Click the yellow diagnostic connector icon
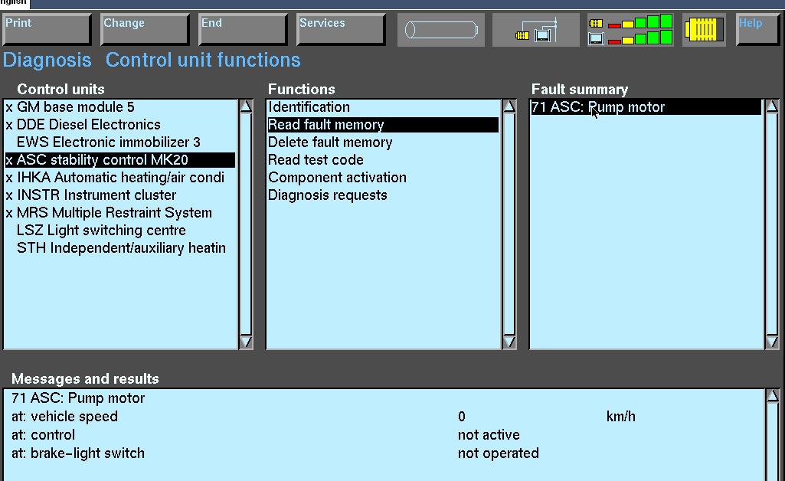Viewport: 785px width, 481px height. pyautogui.click(x=703, y=31)
